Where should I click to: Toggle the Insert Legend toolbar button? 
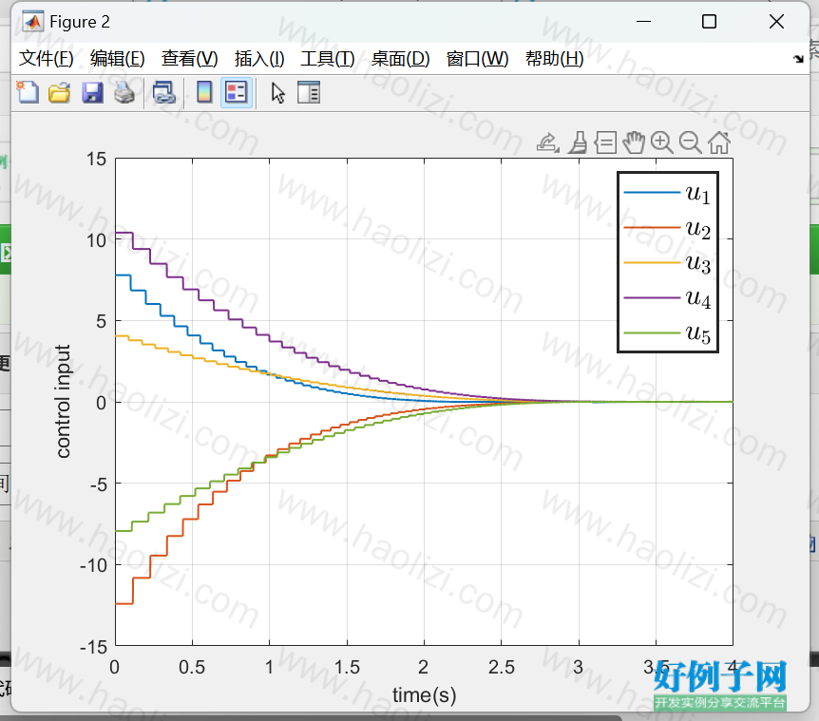[x=236, y=92]
